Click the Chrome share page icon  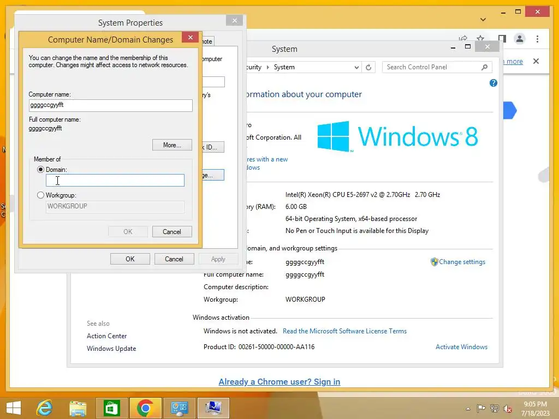tap(463, 38)
